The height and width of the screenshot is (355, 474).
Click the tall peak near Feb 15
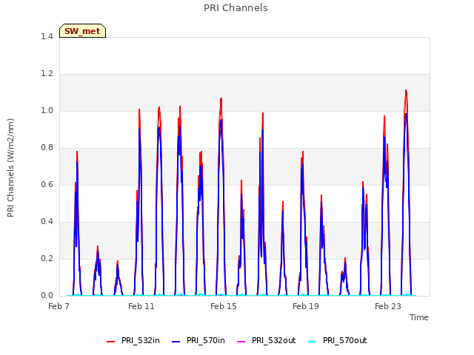coord(221,98)
